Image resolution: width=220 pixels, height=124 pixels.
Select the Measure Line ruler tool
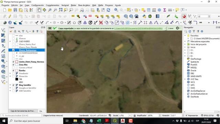point(170,10)
